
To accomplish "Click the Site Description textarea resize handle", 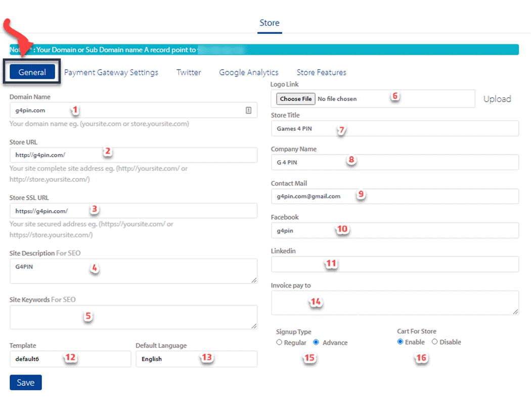I will [x=254, y=280].
